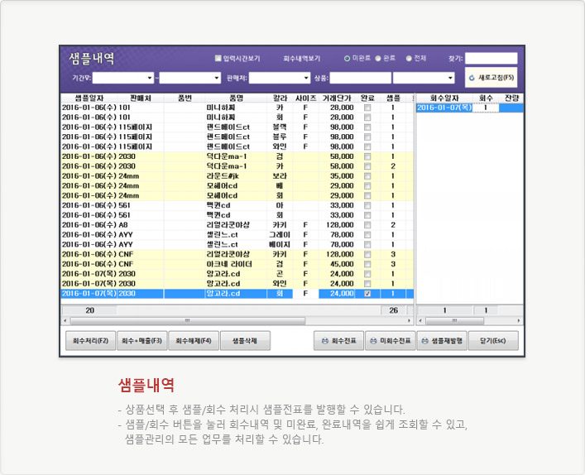The height and width of the screenshot is (475, 585).
Task: Click the 블랙 color cell
Action: click(x=280, y=127)
